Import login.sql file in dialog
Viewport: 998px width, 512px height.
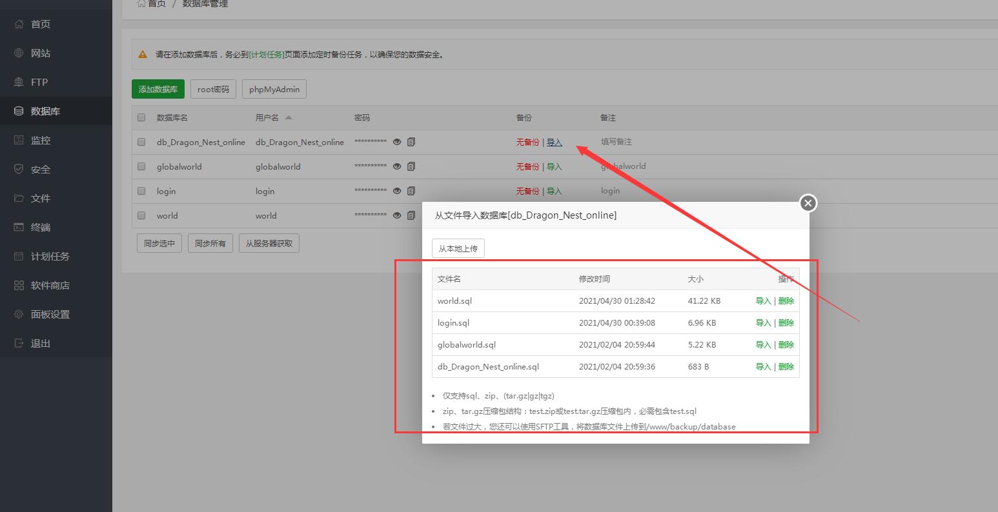[x=764, y=322]
